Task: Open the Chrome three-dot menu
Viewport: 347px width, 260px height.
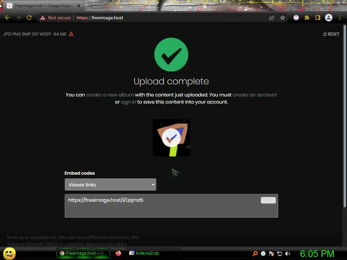Action: pos(340,18)
